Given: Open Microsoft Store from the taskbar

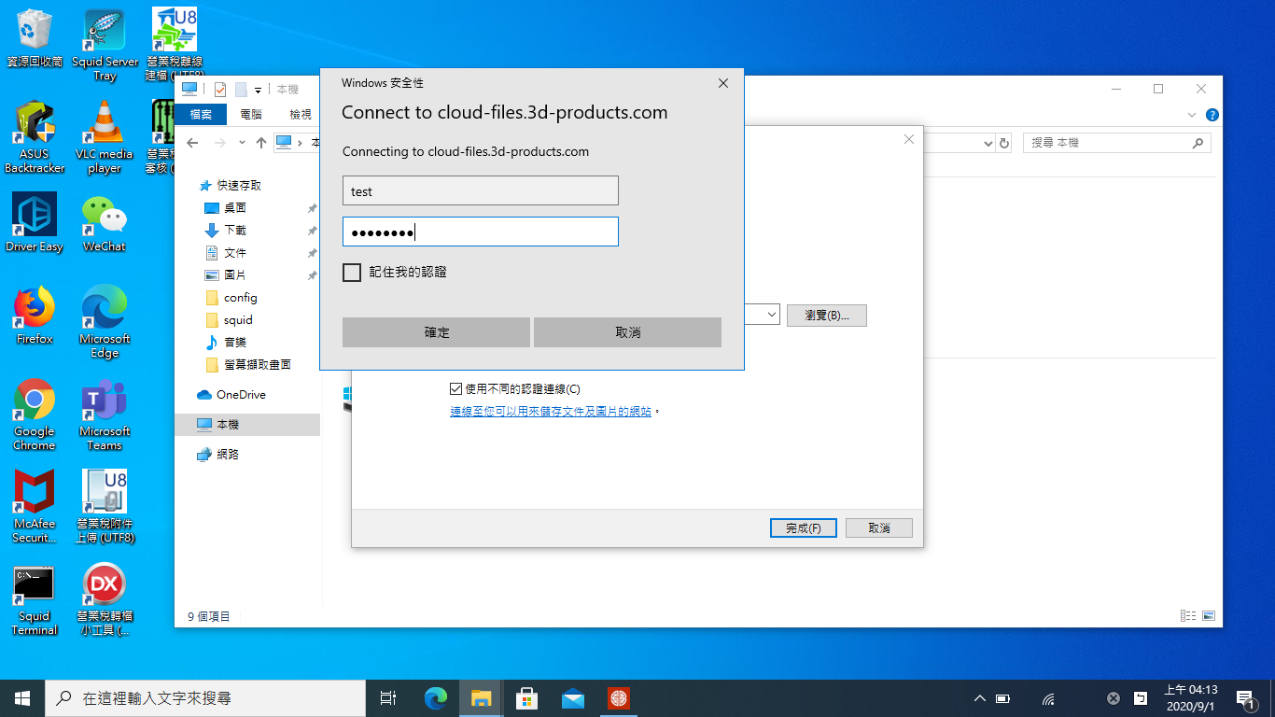Looking at the screenshot, I should tap(526, 698).
